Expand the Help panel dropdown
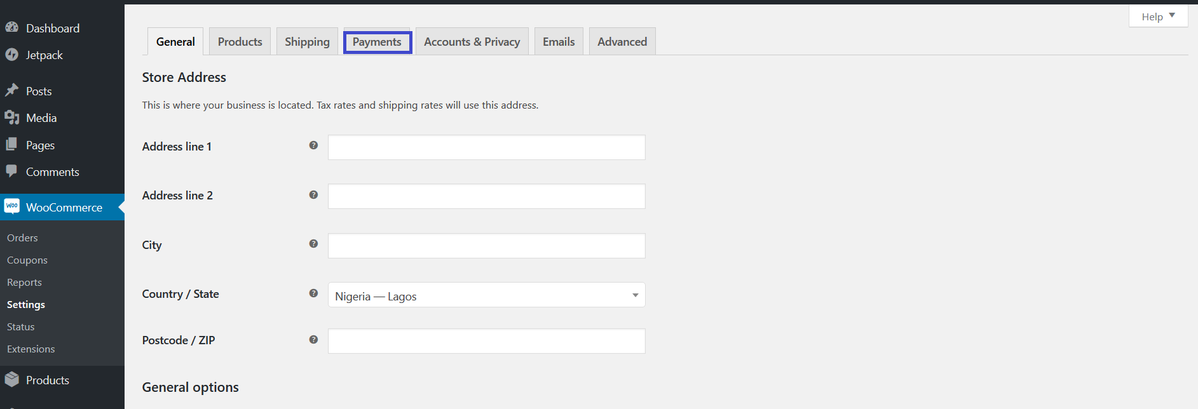The height and width of the screenshot is (409, 1198). 1158,17
